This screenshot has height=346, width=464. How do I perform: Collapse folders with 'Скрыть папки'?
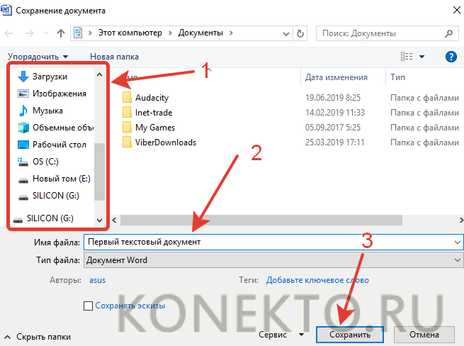pyautogui.click(x=38, y=337)
